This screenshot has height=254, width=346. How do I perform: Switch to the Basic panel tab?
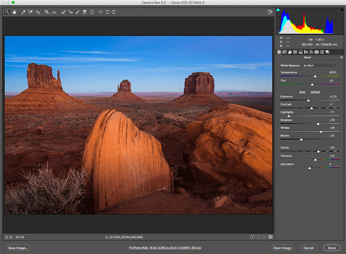[x=279, y=52]
